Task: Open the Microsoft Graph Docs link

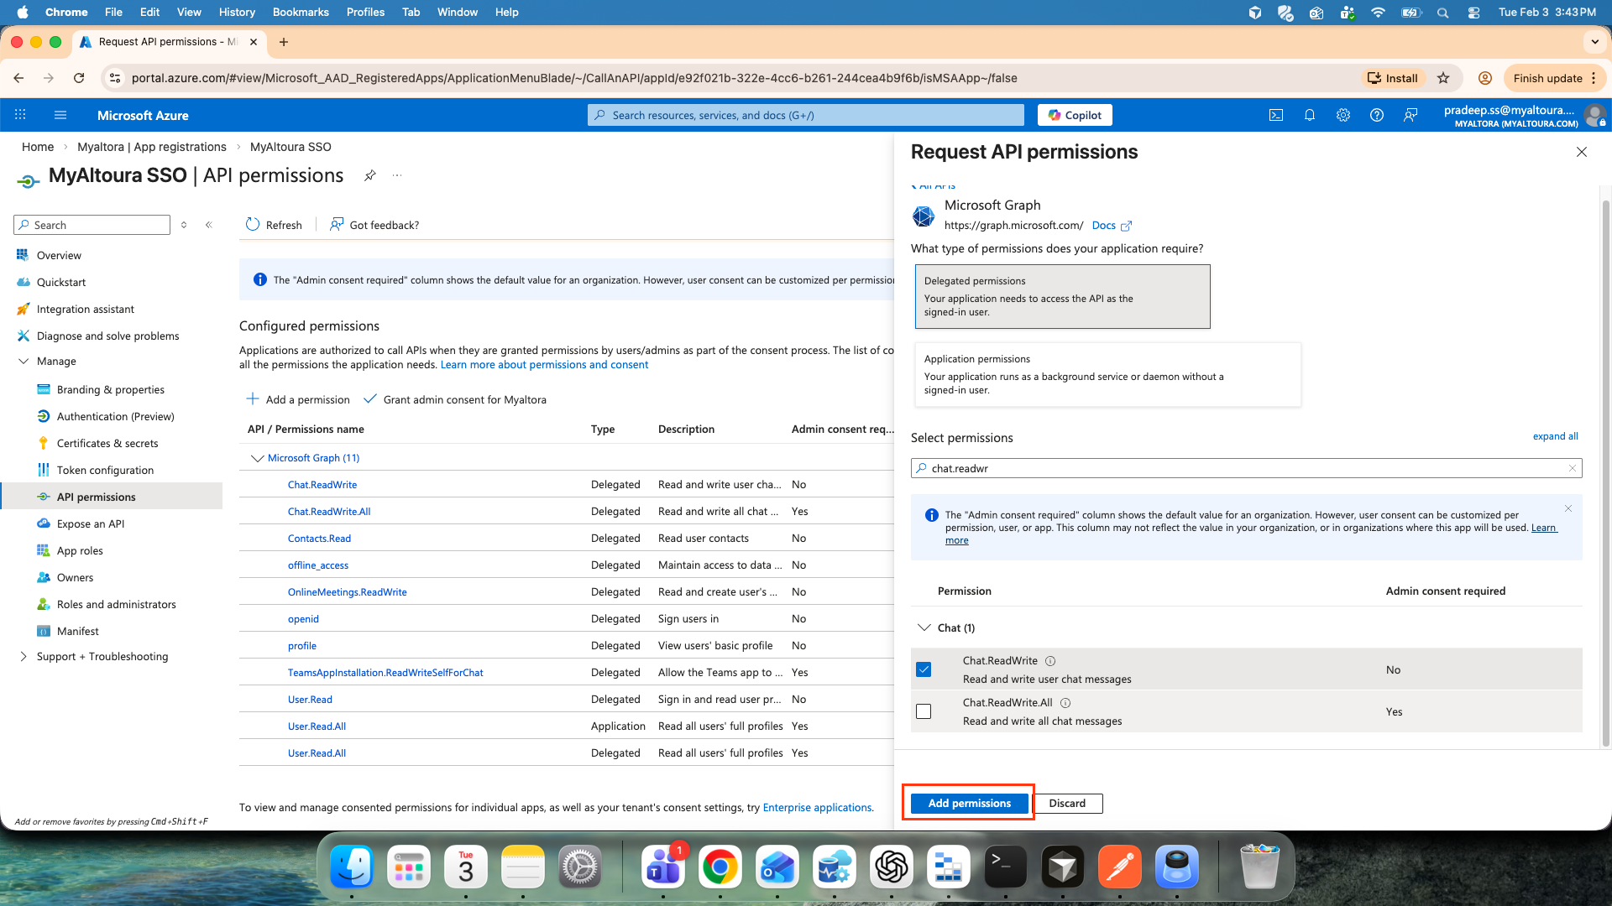Action: [1112, 225]
